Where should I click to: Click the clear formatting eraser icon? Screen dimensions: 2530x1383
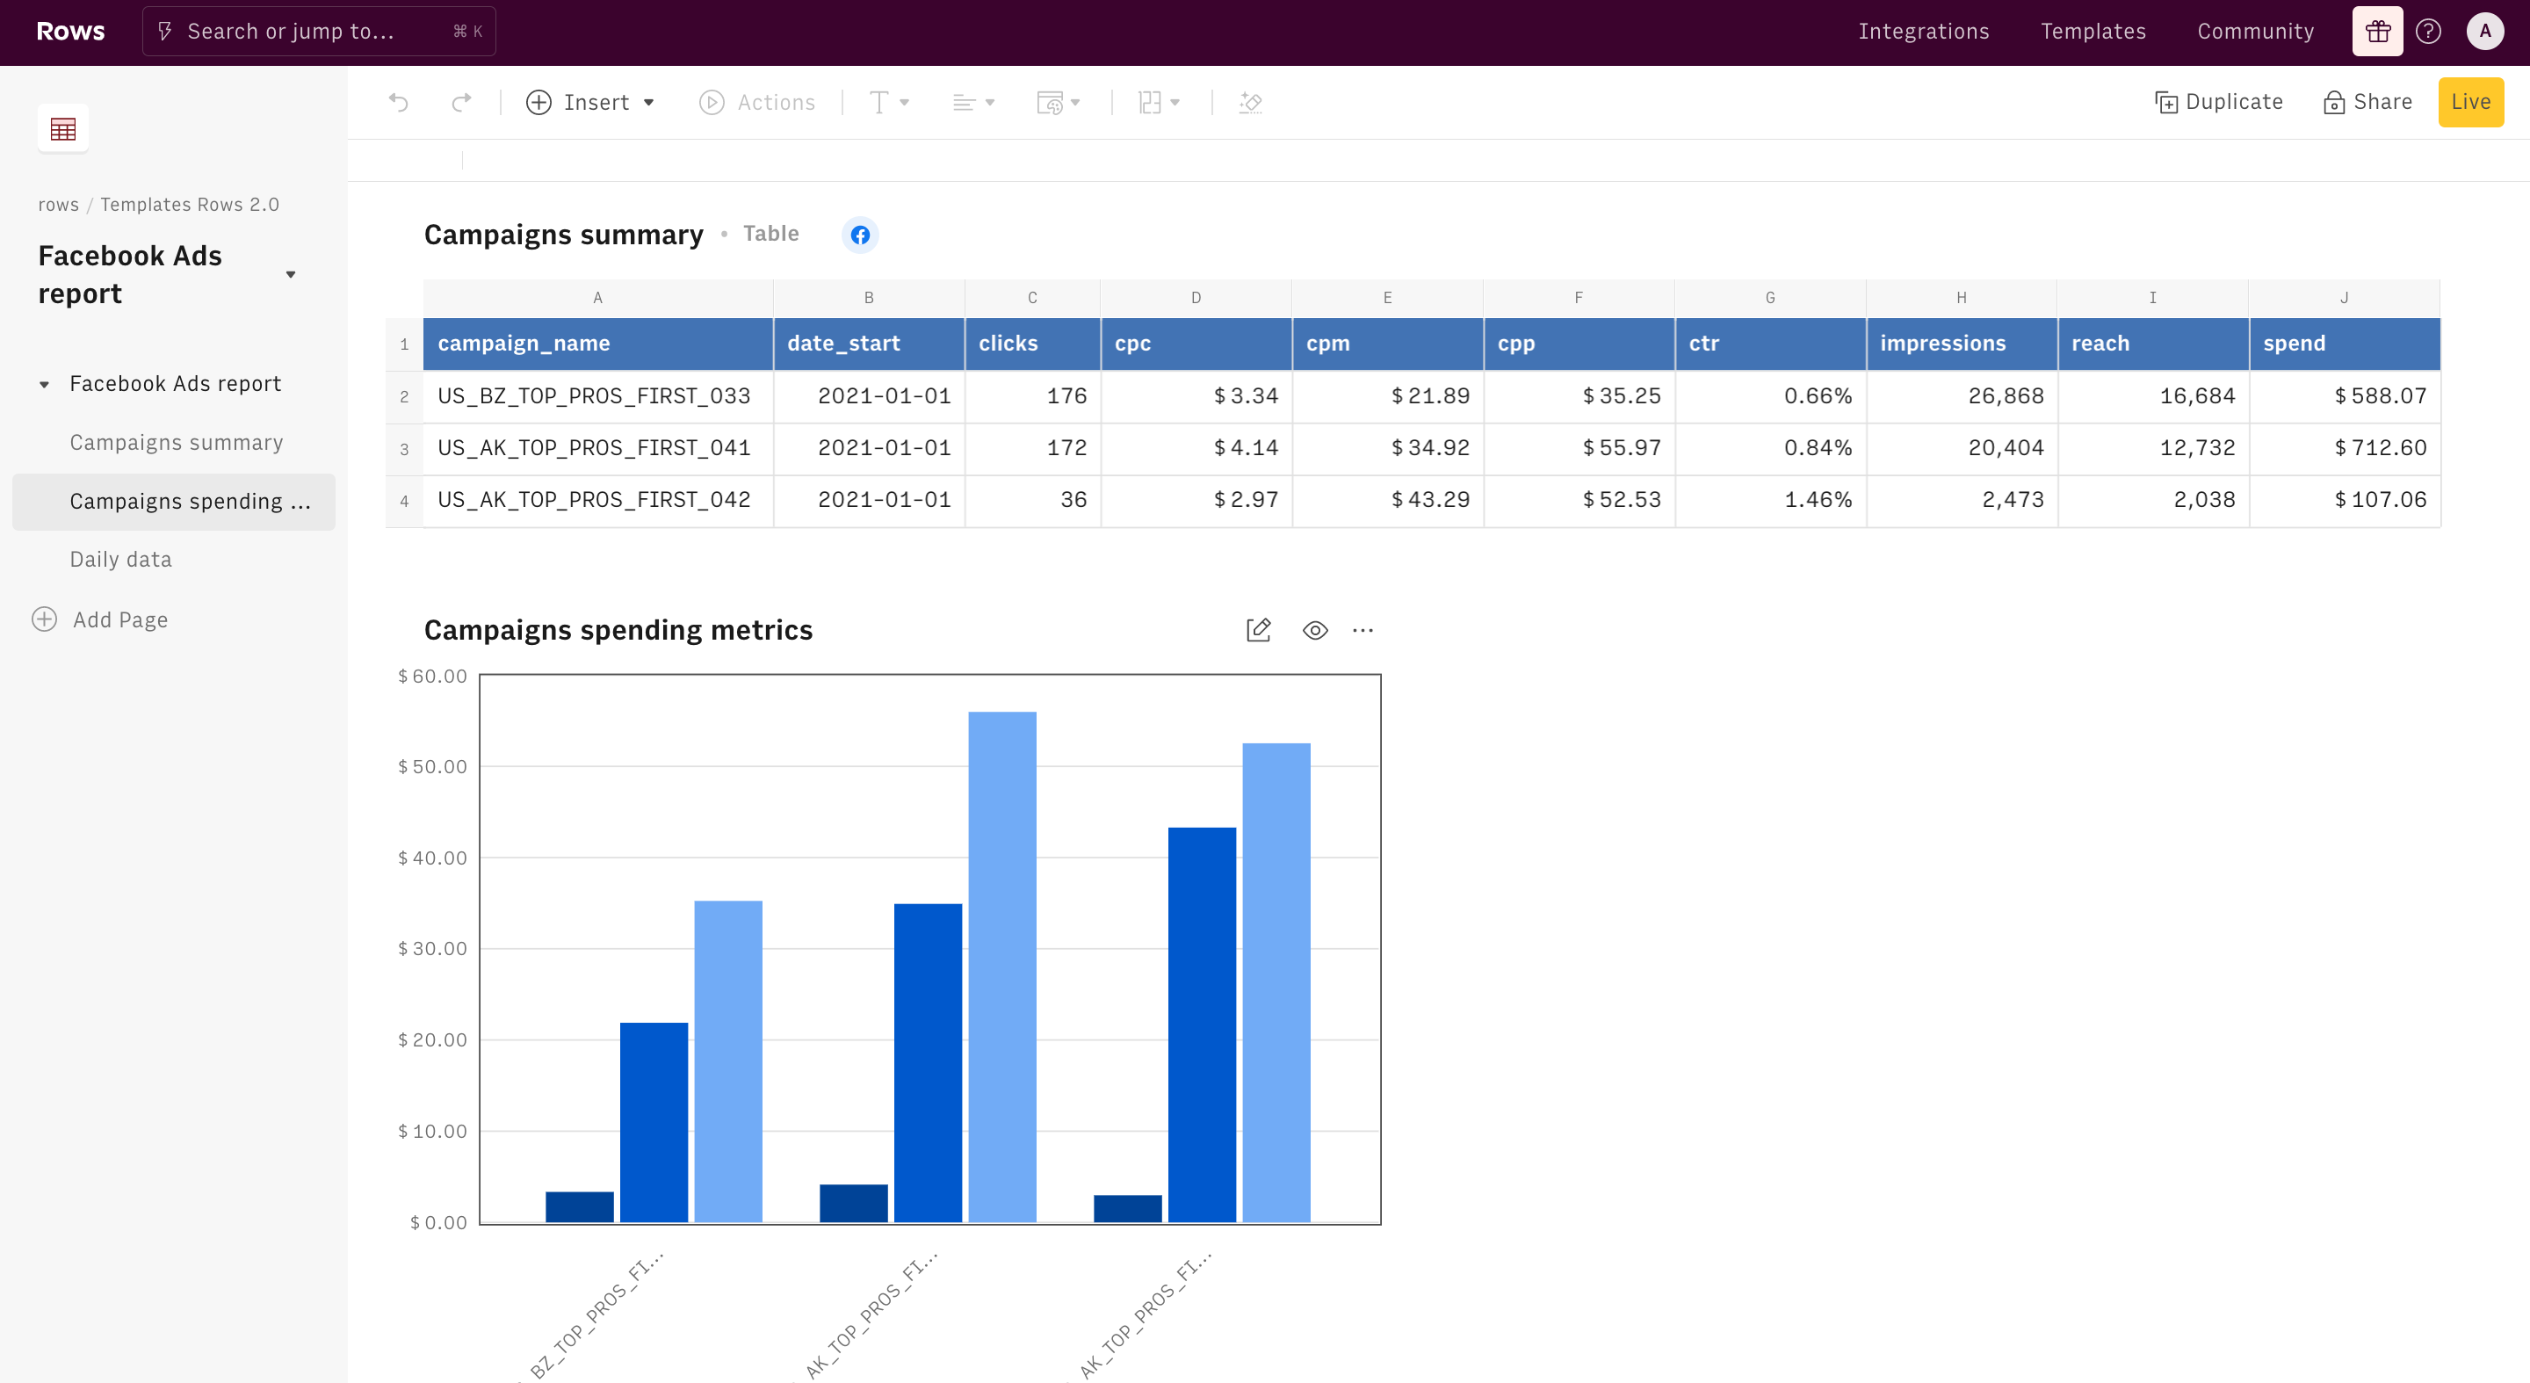point(1250,102)
